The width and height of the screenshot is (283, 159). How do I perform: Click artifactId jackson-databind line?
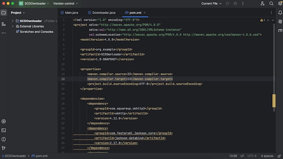click(x=130, y=138)
